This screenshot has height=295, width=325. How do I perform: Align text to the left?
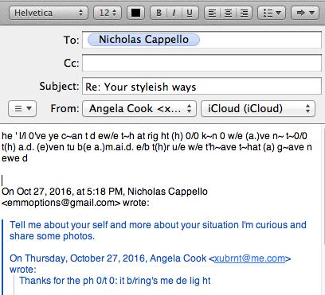(212, 13)
